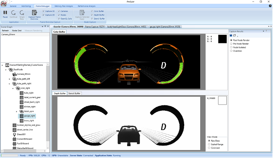This screenshot has height=158, width=273.
Task: Save capture results using the disk icon
Action: (231, 35)
